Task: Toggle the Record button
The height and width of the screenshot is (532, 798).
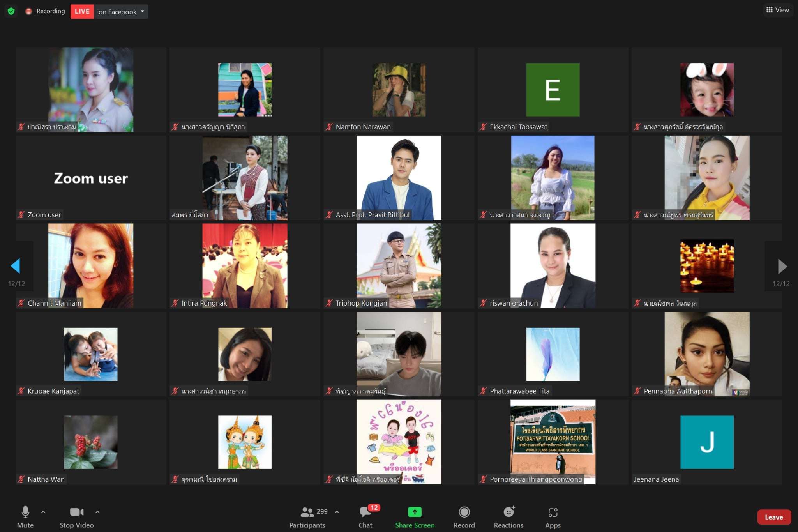Action: pos(464,512)
